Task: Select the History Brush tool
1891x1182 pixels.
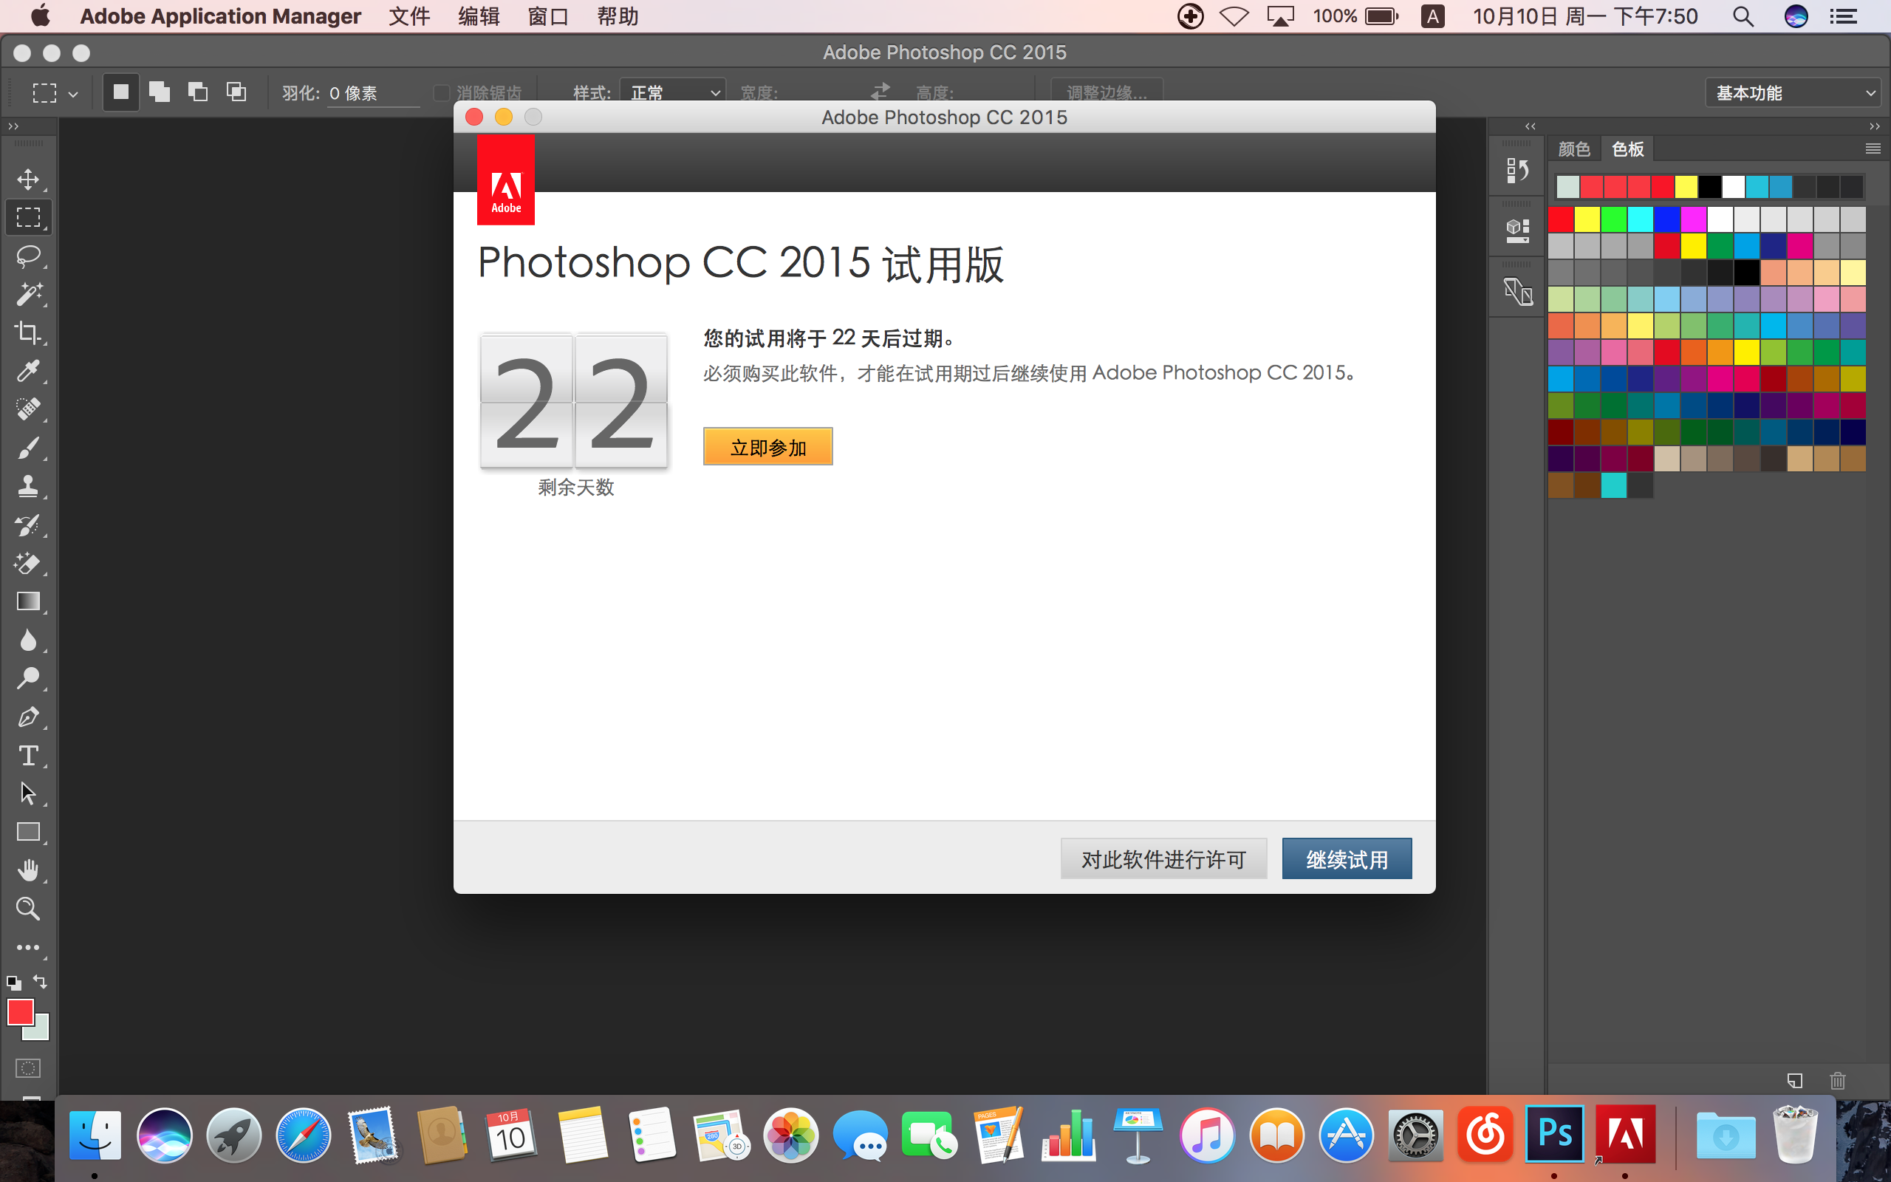Action: (x=28, y=525)
